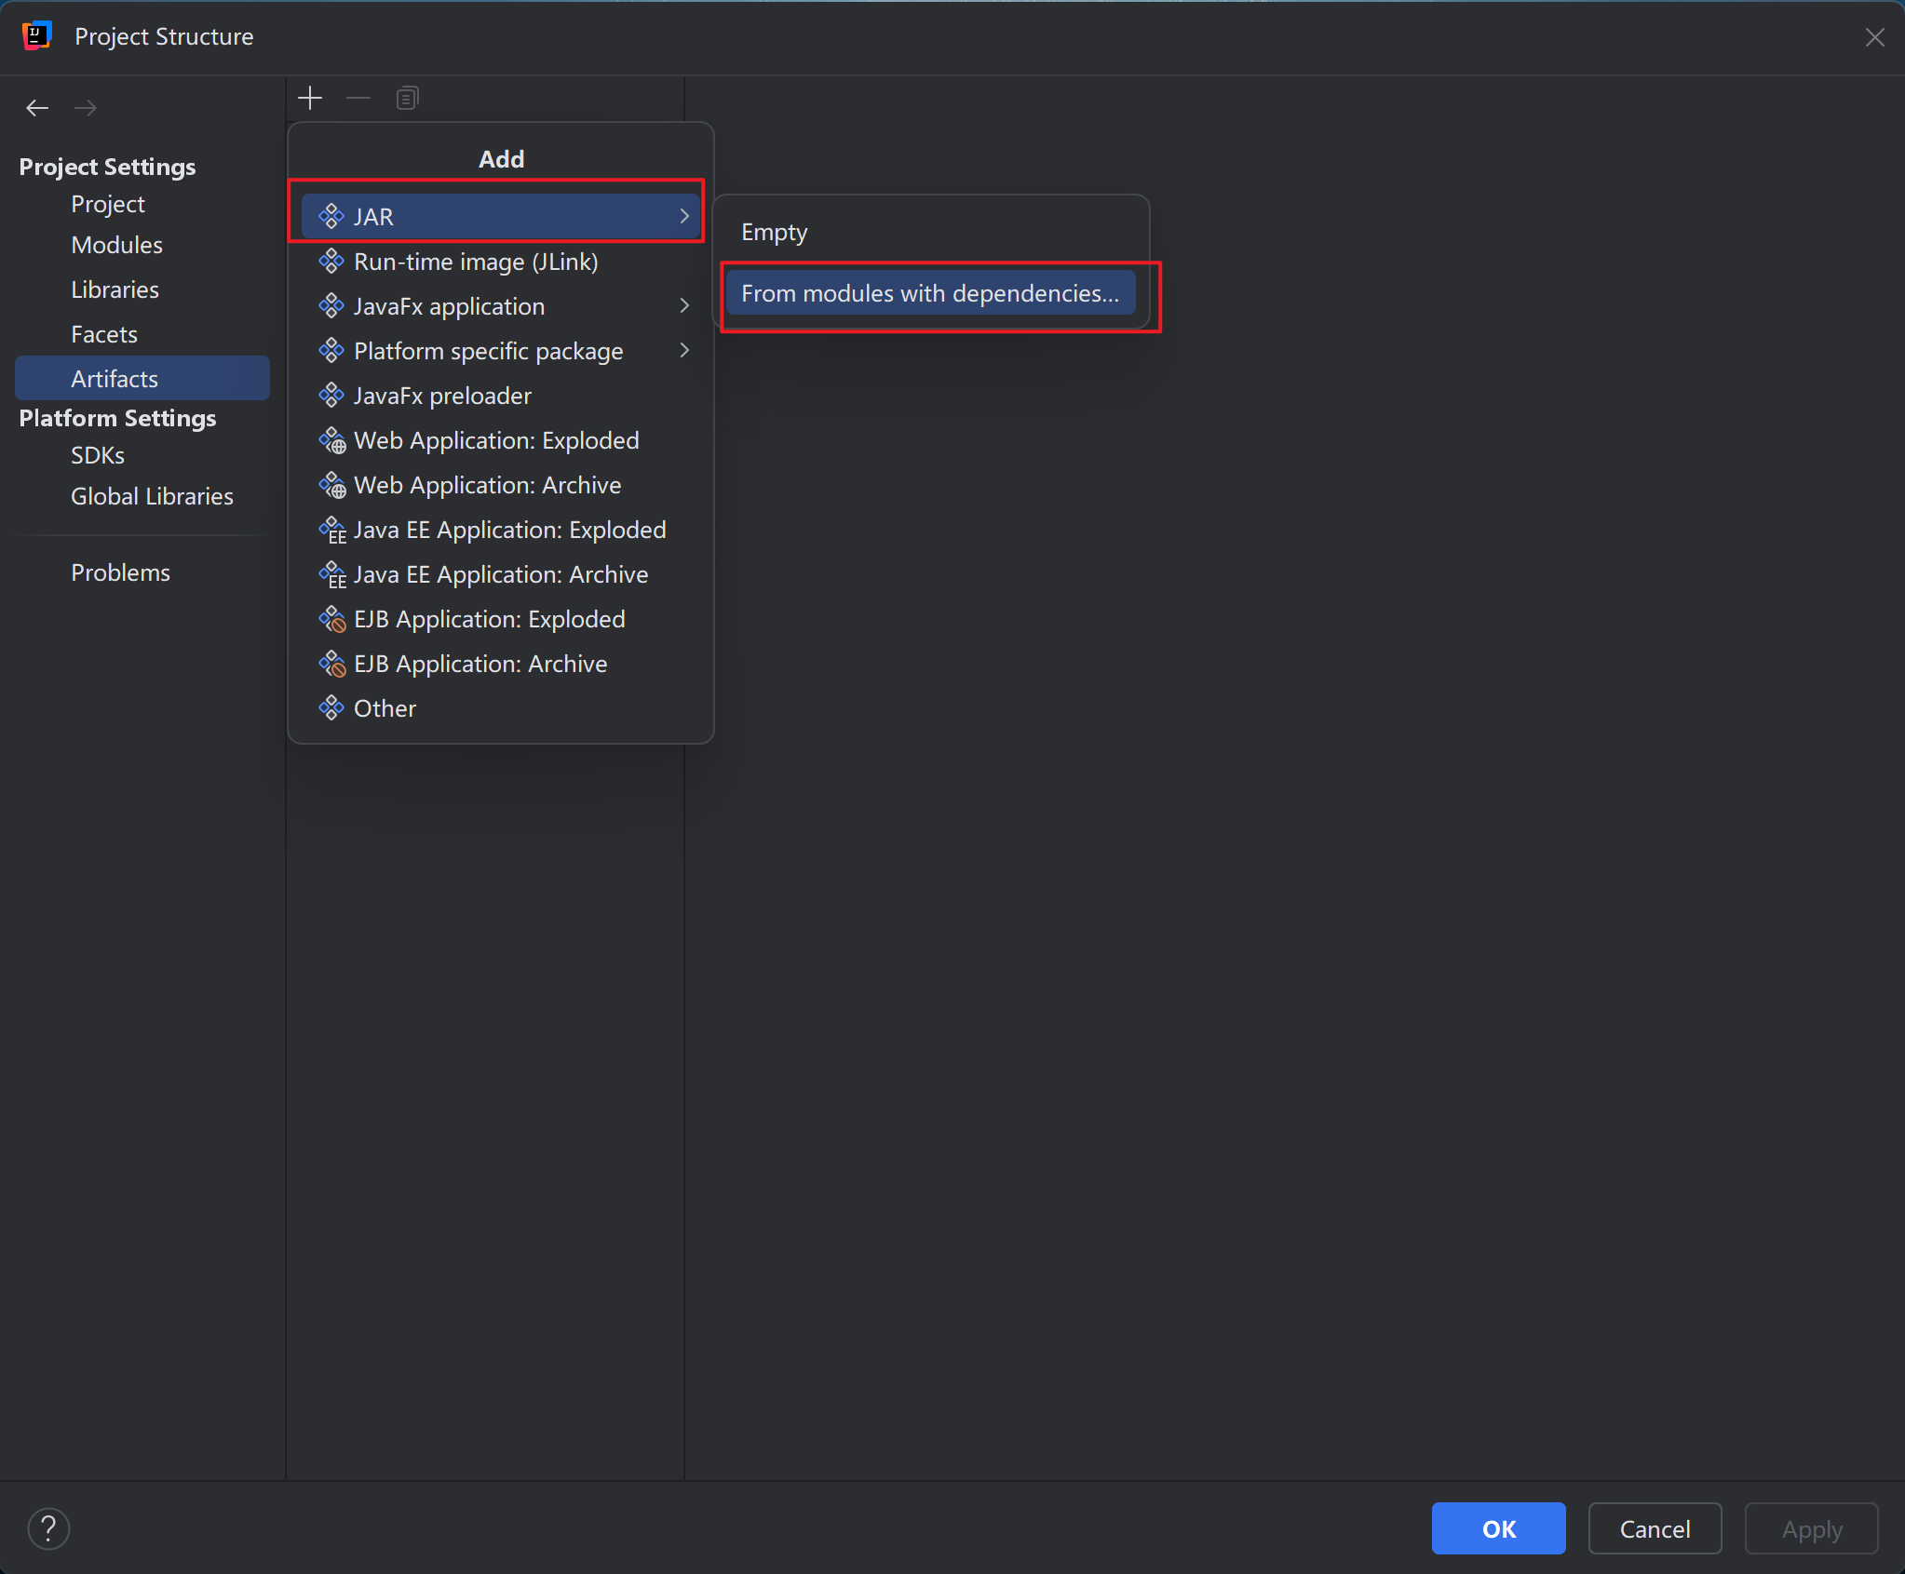The image size is (1905, 1574).
Task: Open the Problems section in sidebar
Action: pos(120,572)
